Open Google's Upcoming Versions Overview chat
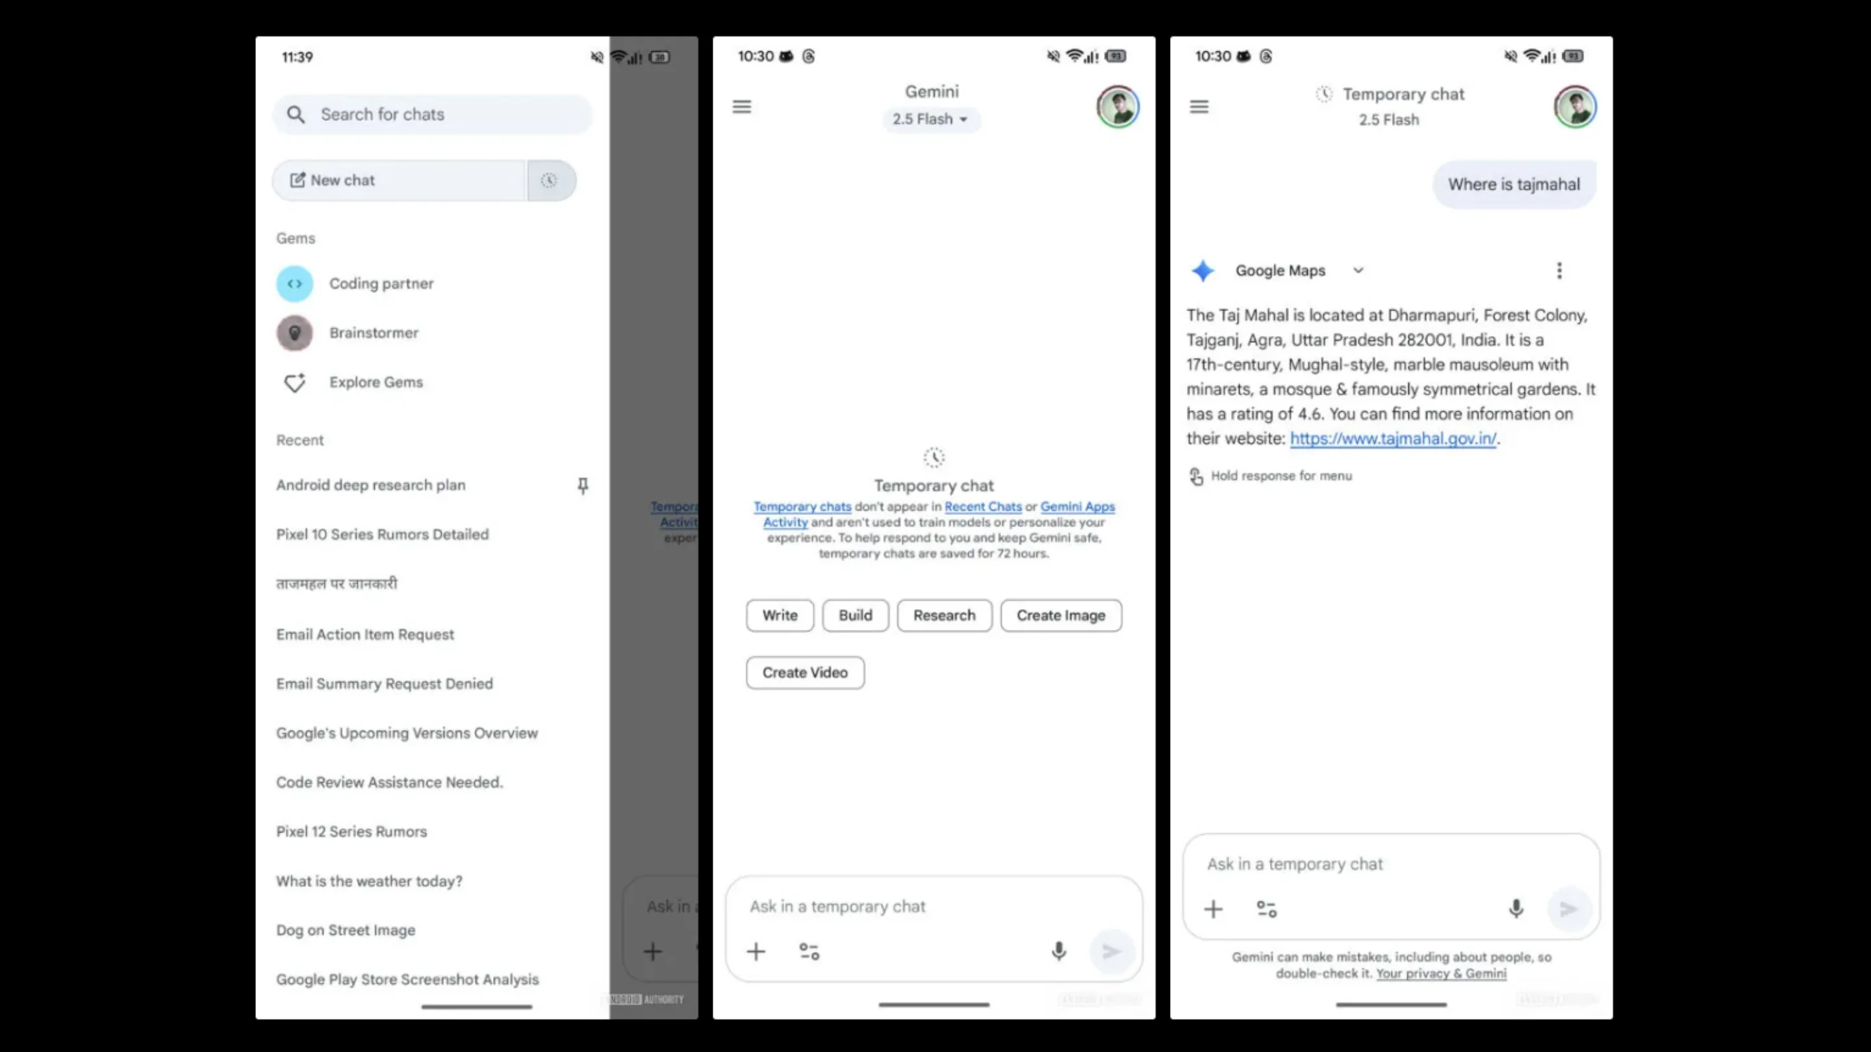Viewport: 1871px width, 1052px height. click(x=407, y=733)
